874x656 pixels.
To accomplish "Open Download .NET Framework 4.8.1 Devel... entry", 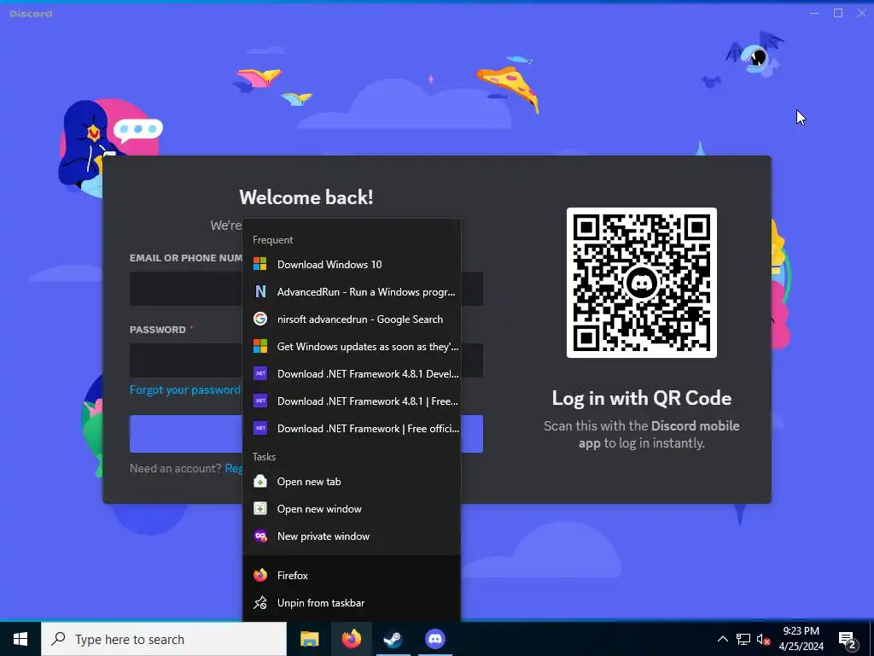I will click(x=352, y=374).
